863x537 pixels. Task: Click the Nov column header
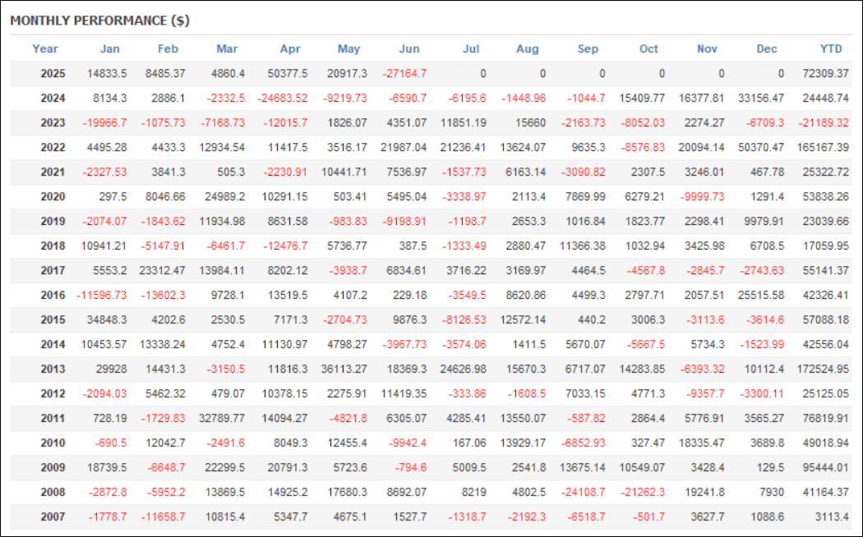707,49
